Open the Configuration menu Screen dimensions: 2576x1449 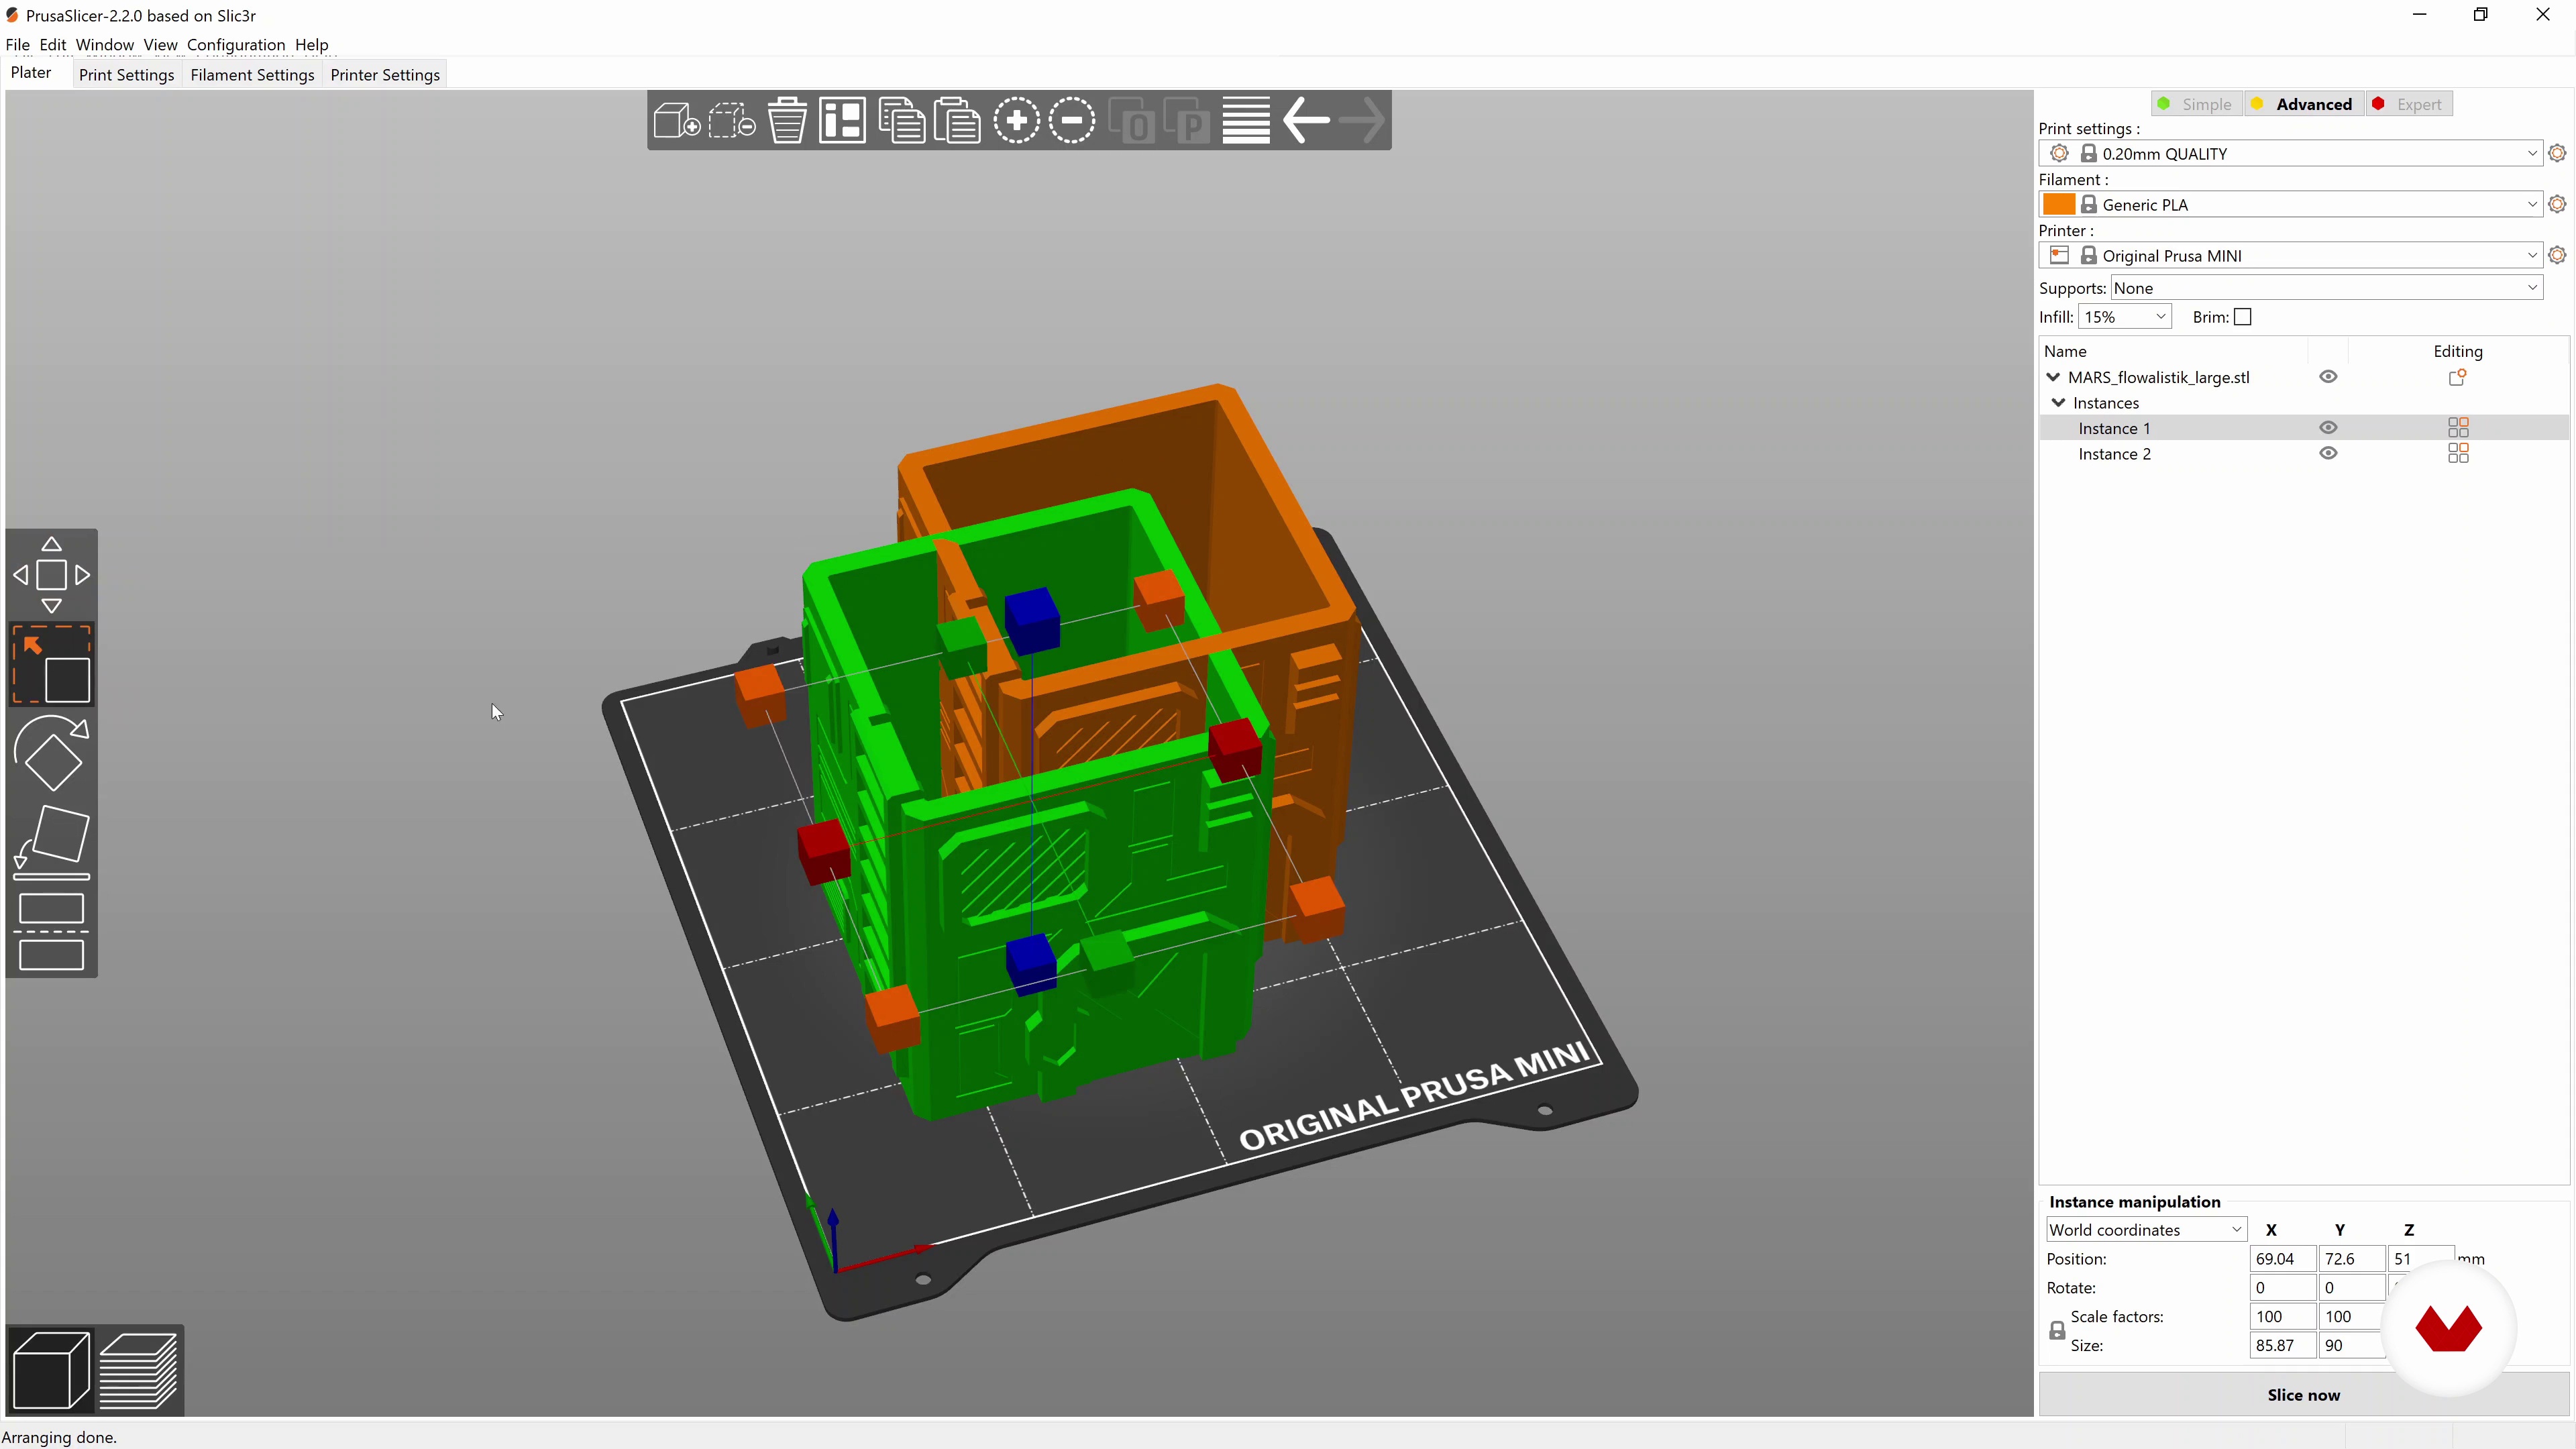pos(236,45)
